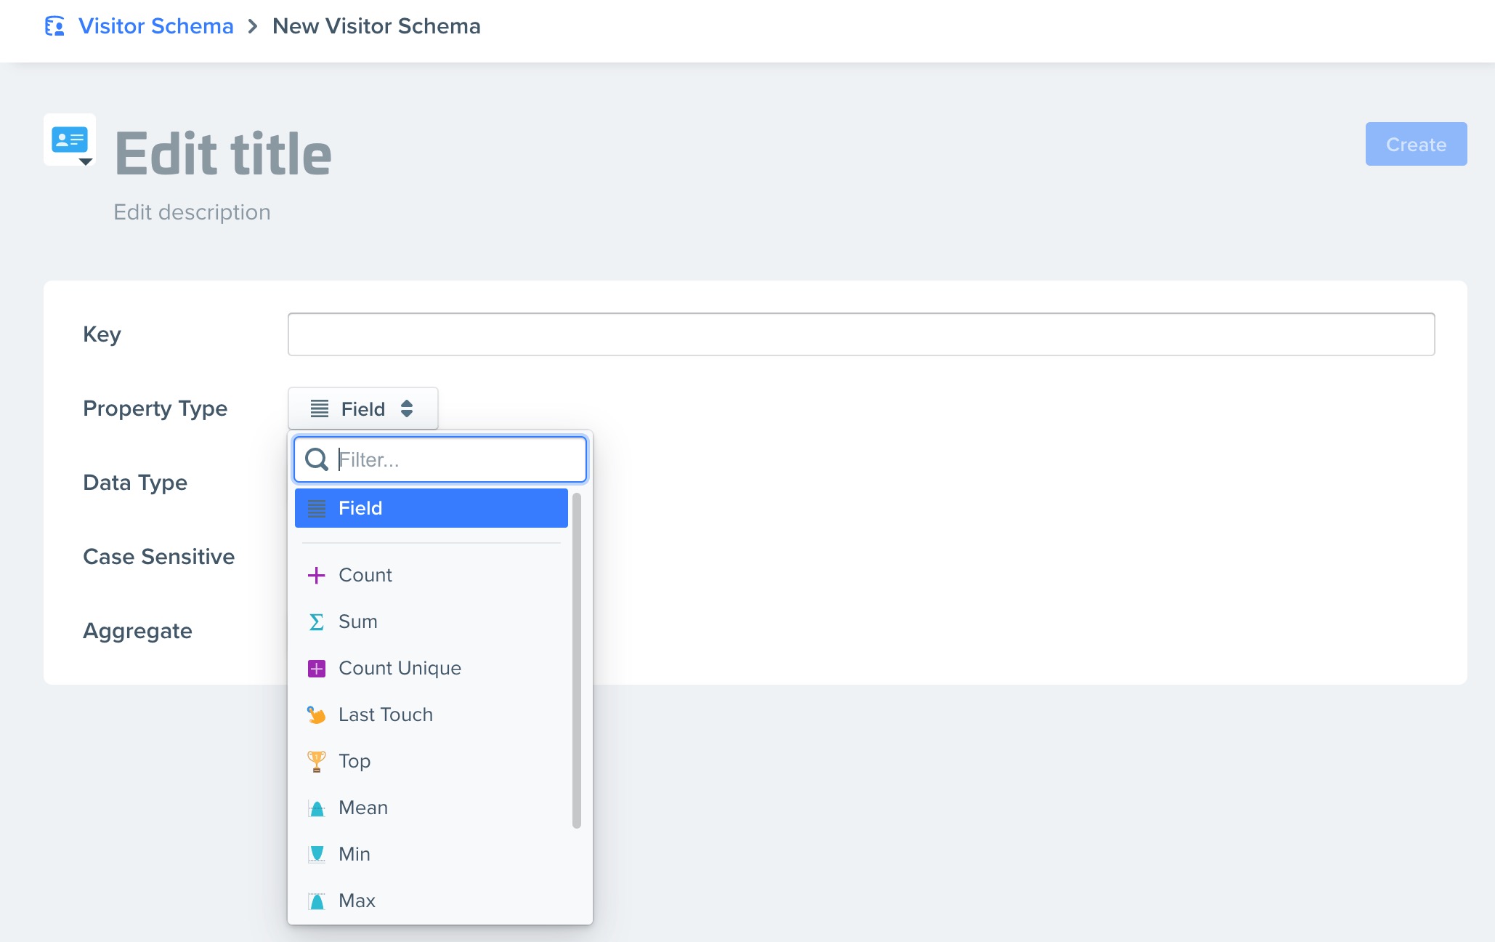The height and width of the screenshot is (942, 1495).
Task: Click the Count plus icon
Action: 316,576
